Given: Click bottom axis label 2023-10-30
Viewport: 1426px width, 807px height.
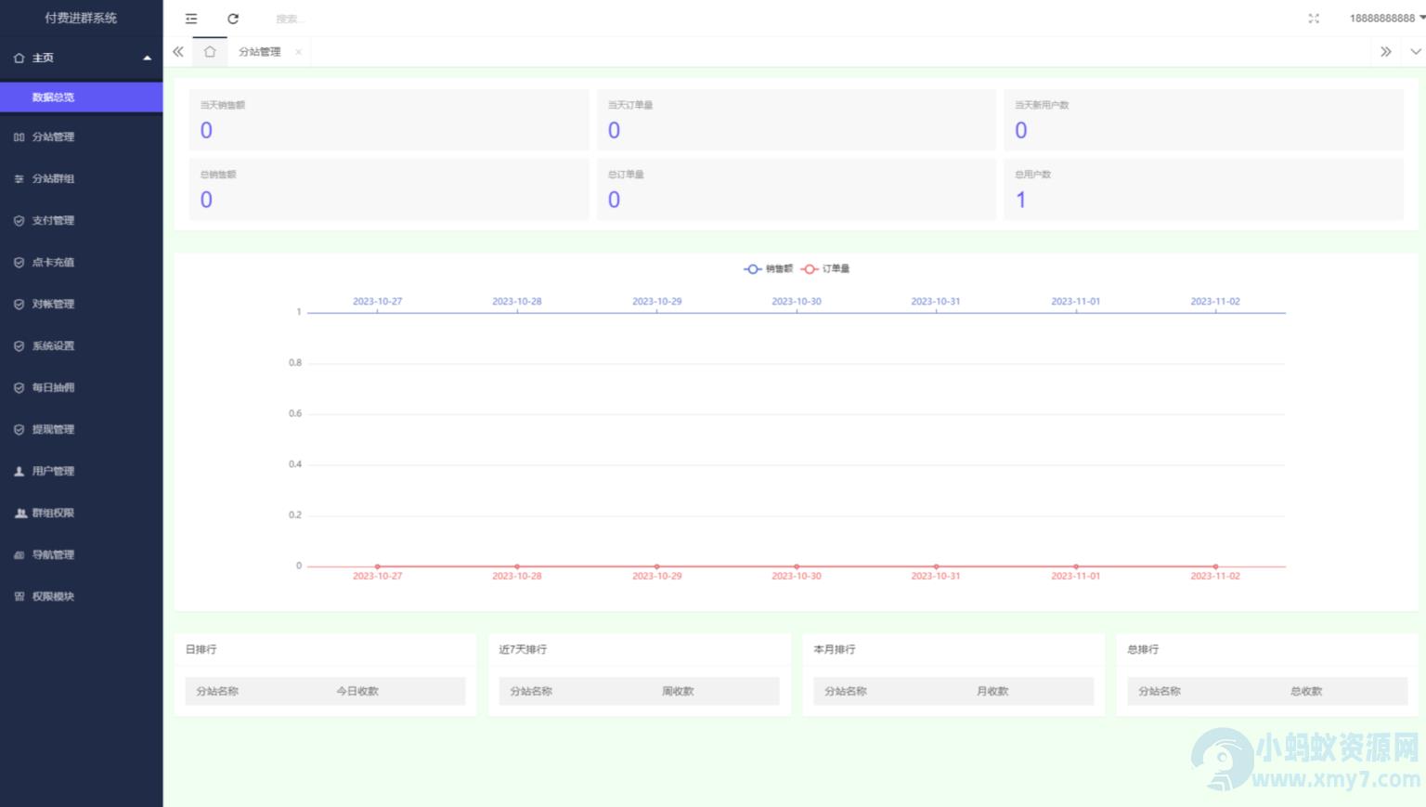Looking at the screenshot, I should pos(797,577).
